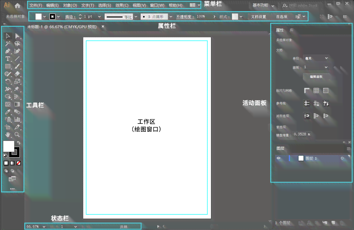Select the Eyedropper tool
Image resolution: width=354 pixels, height=230 pixels.
click(8, 112)
